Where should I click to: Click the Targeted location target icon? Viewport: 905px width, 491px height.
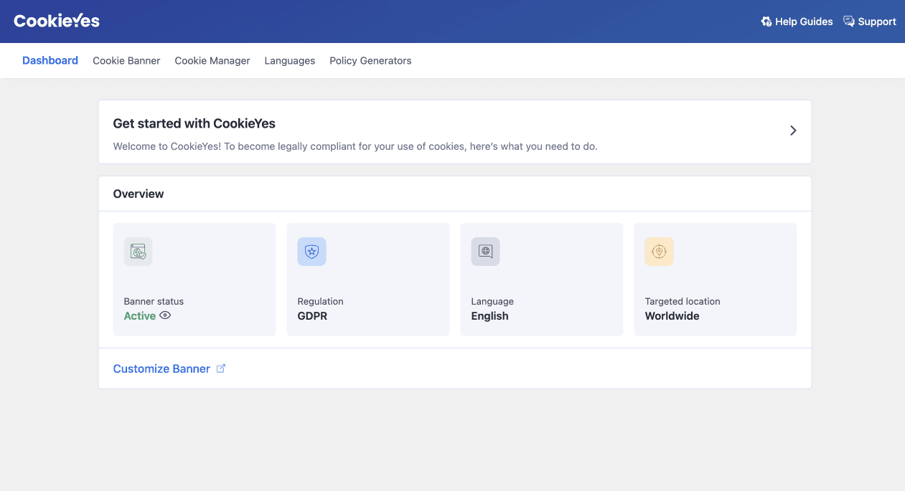point(659,252)
